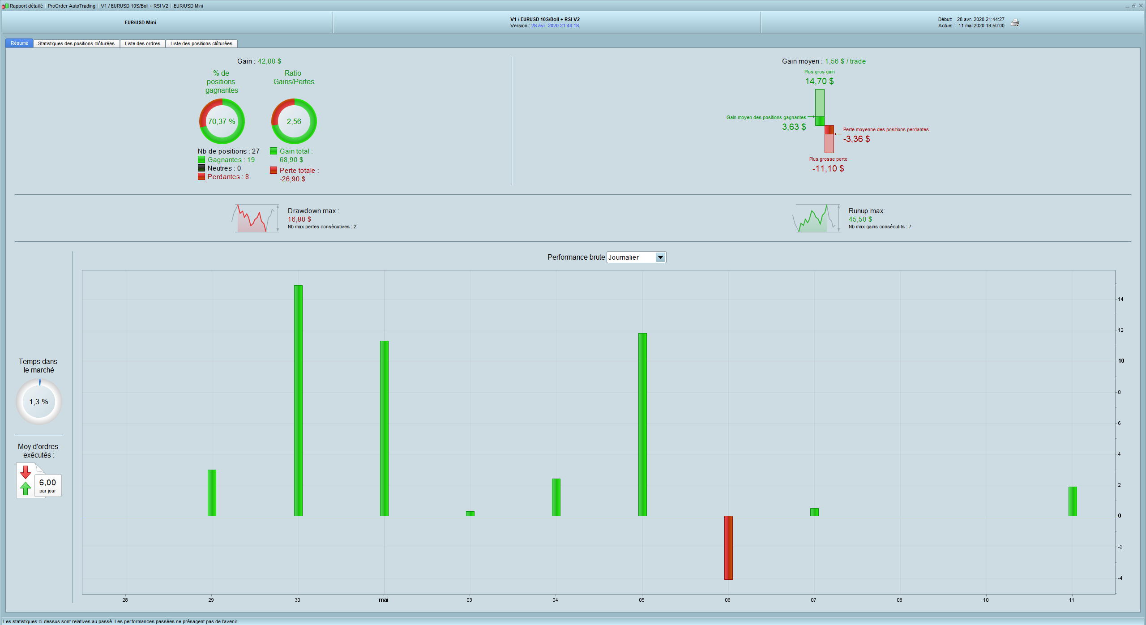Click the winning positions percentage donut
The width and height of the screenshot is (1146, 625).
tap(222, 121)
